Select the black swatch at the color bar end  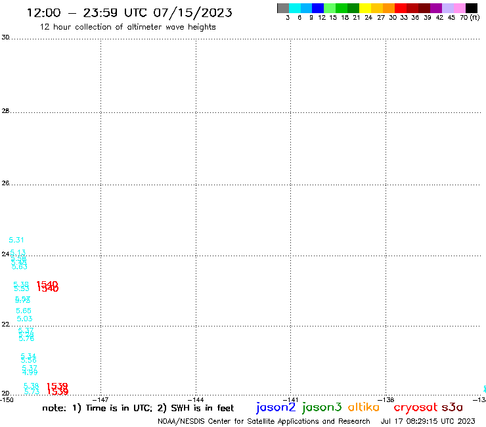pos(472,8)
